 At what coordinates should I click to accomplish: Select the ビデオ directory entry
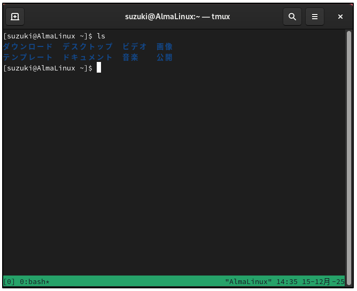click(135, 47)
